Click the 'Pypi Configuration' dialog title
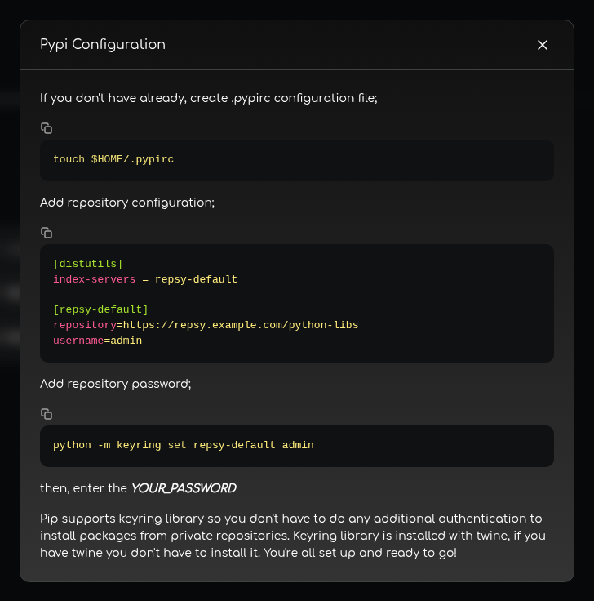Viewport: 594px width, 601px height. click(x=103, y=44)
